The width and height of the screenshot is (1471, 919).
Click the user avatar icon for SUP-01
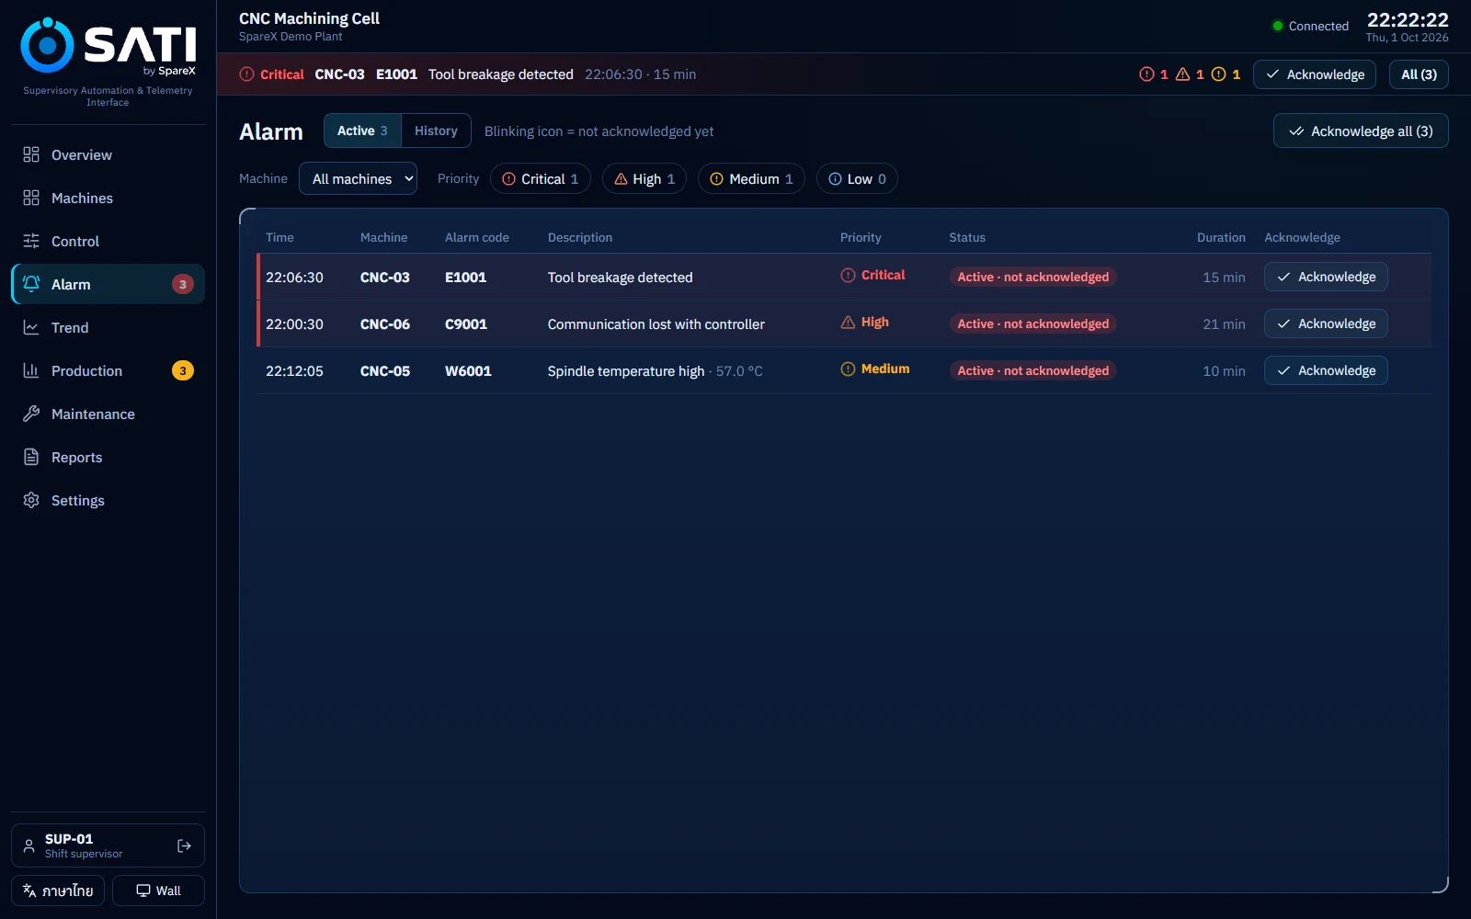tap(29, 845)
